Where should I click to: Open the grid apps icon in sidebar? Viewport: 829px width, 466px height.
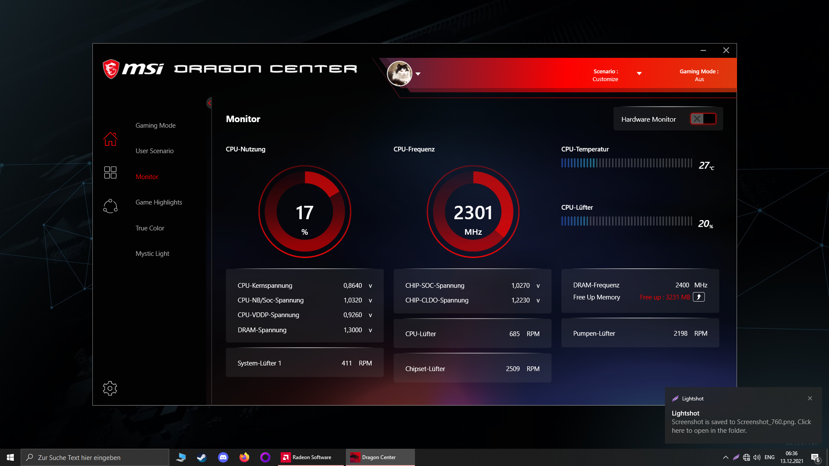point(110,173)
